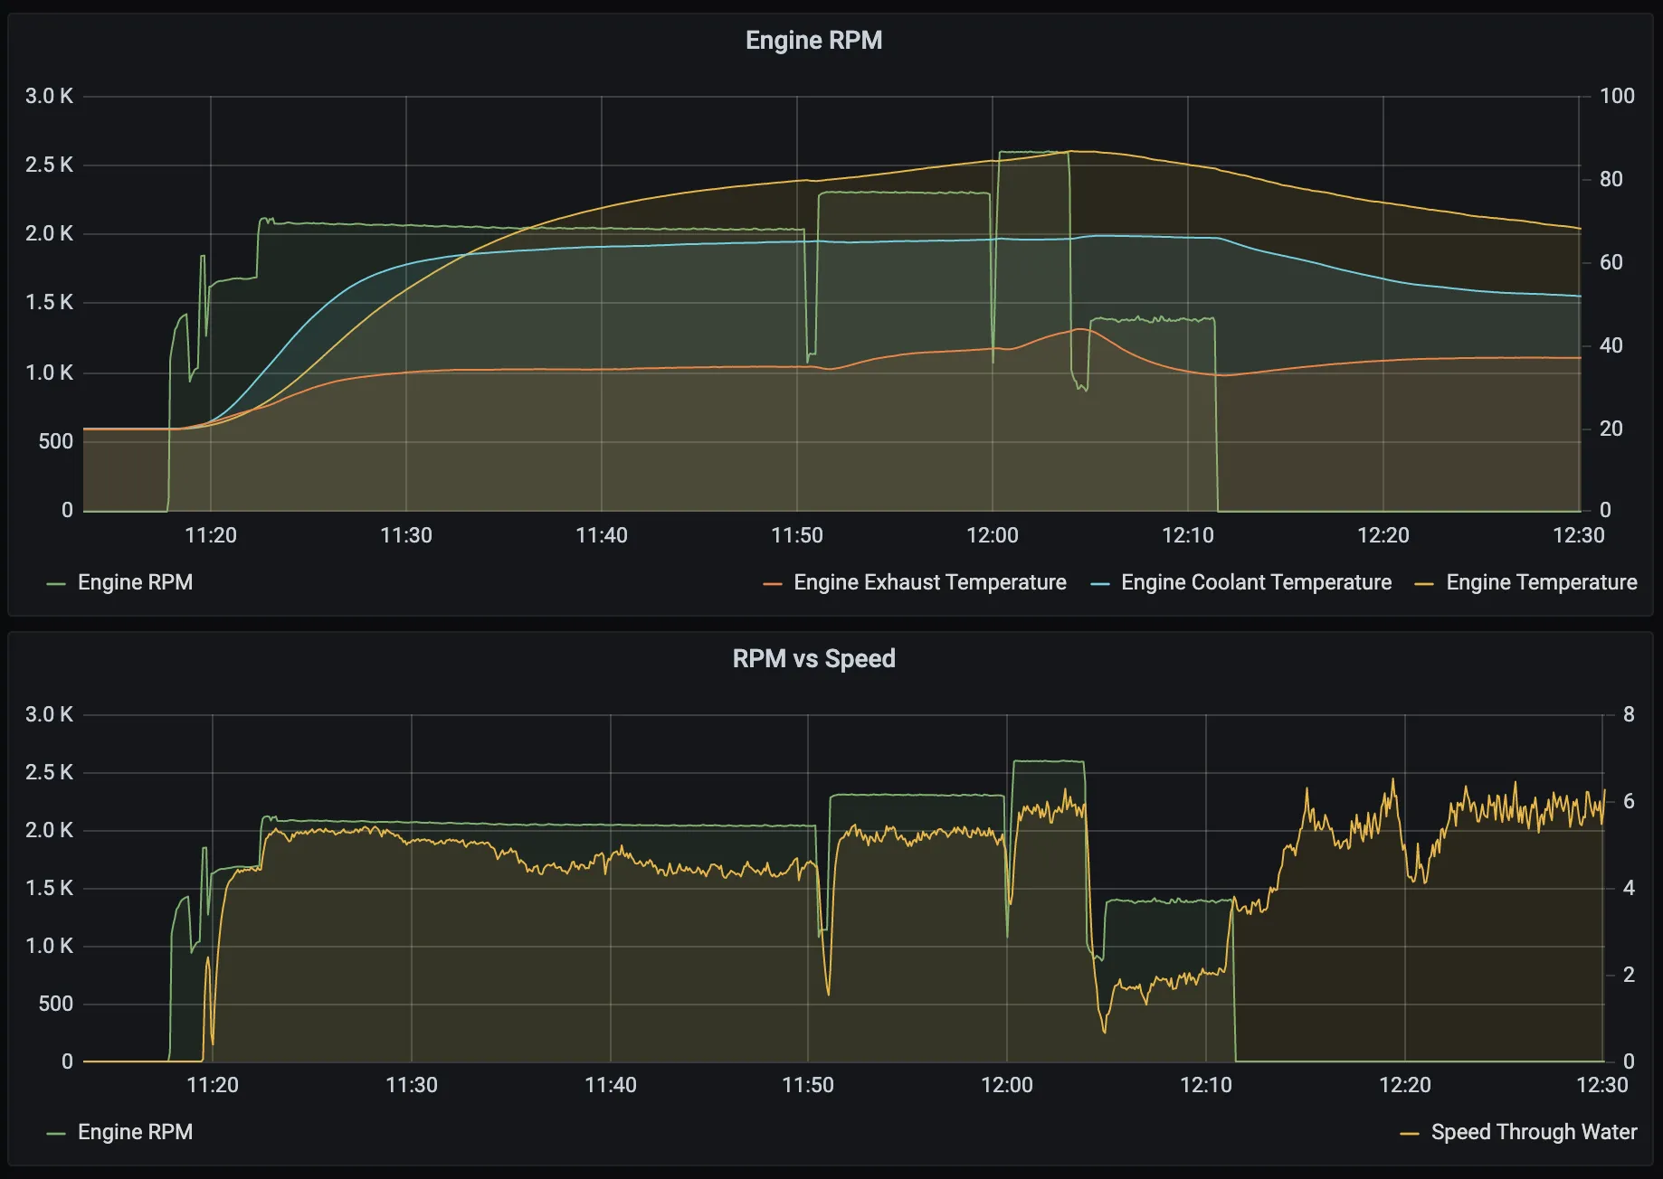Click orange line icon for Engine Exhaust Temperature
The image size is (1663, 1179).
coord(772,583)
